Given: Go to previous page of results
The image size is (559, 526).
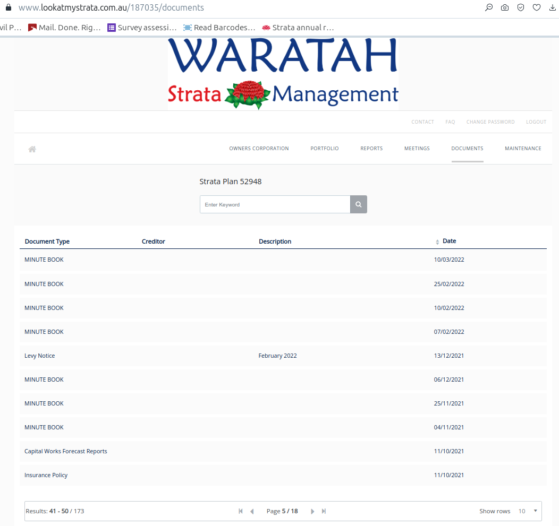Looking at the screenshot, I should 252,511.
